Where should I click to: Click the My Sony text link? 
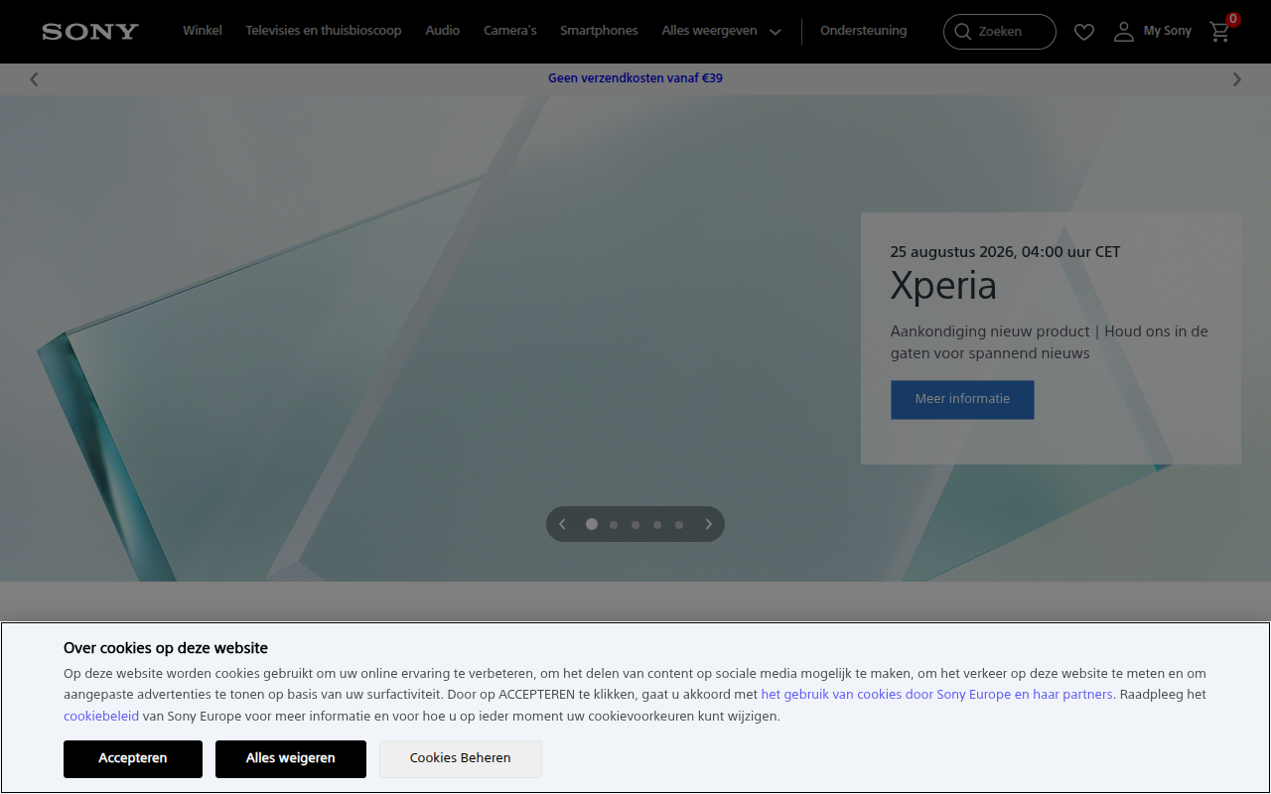1168,31
